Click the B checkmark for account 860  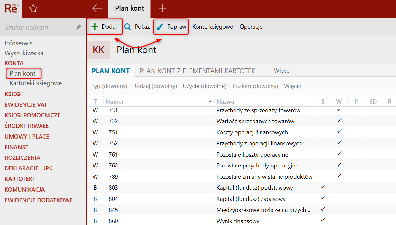[323, 220]
